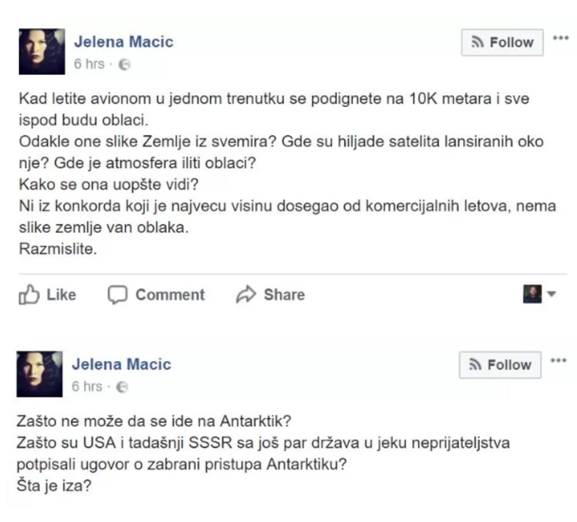
Task: Click the globe privacy icon on first post
Action: pos(124,65)
